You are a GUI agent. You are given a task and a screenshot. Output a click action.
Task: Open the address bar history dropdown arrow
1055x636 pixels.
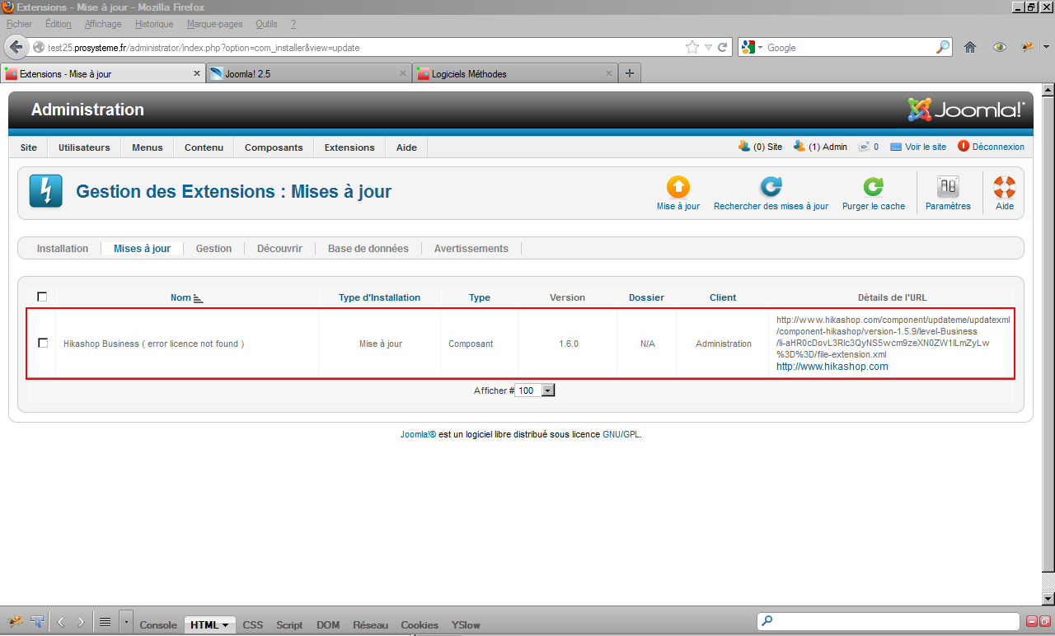click(708, 48)
